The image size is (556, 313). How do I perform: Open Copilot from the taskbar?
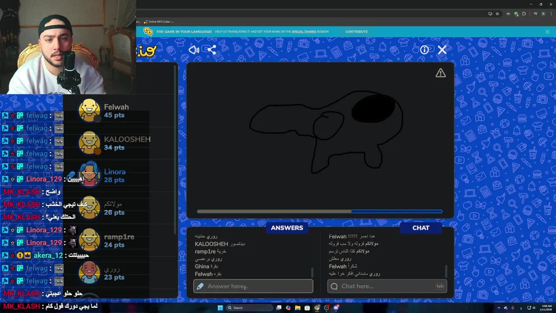pos(288,308)
